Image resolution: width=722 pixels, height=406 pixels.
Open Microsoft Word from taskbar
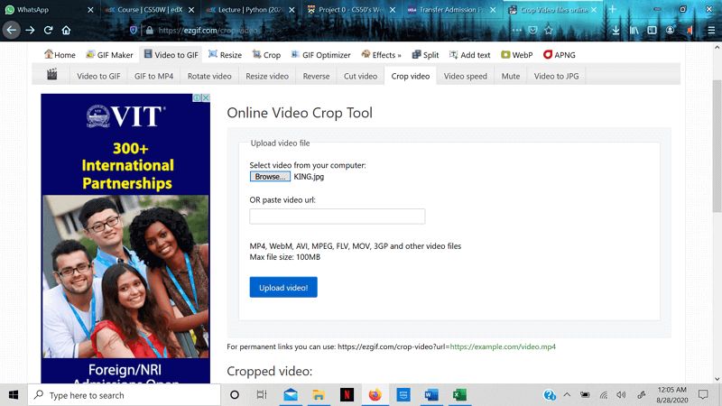coord(431,395)
